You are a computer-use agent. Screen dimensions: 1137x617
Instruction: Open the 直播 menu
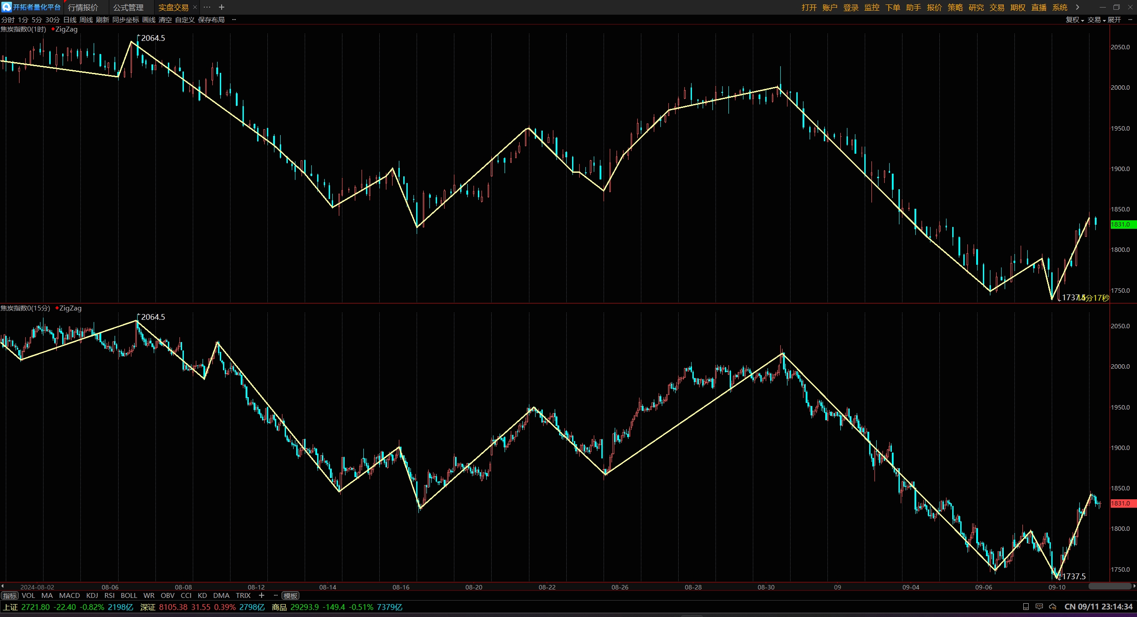[1039, 8]
